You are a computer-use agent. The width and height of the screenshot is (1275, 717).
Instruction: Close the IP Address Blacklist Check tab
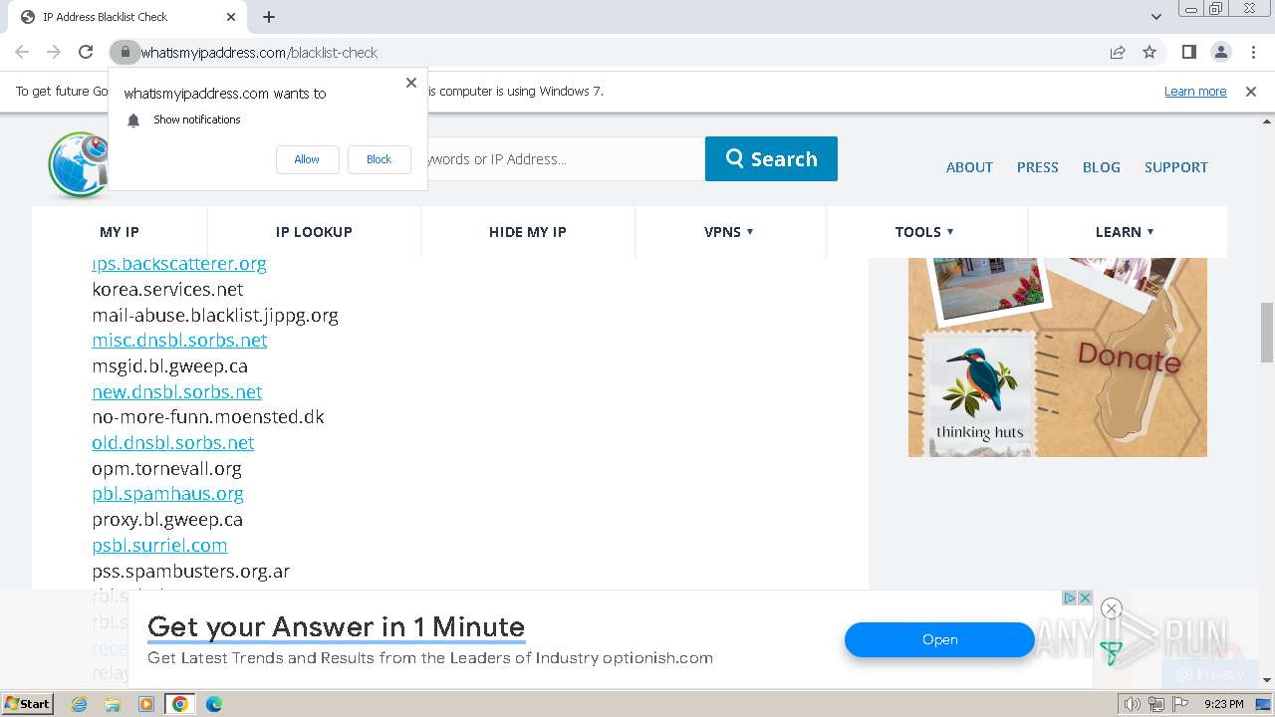[231, 17]
